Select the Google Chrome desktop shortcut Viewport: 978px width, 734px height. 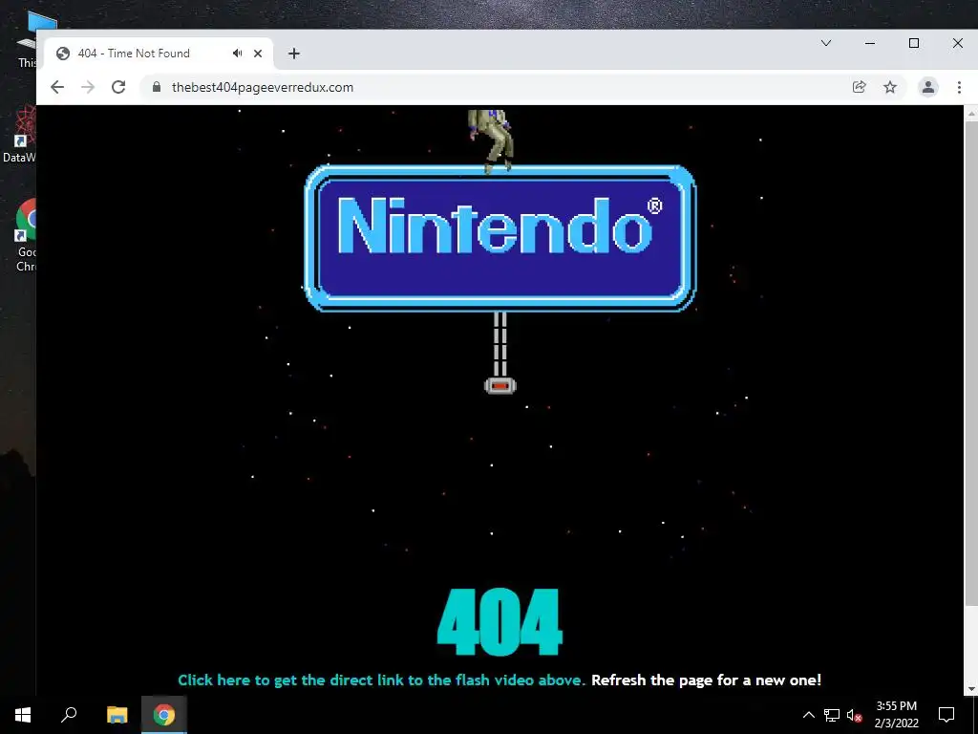pyautogui.click(x=26, y=235)
